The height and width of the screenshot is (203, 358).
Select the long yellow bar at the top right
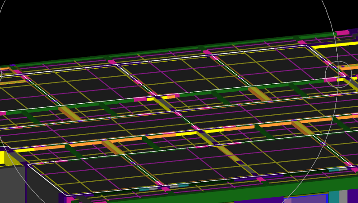(335, 45)
